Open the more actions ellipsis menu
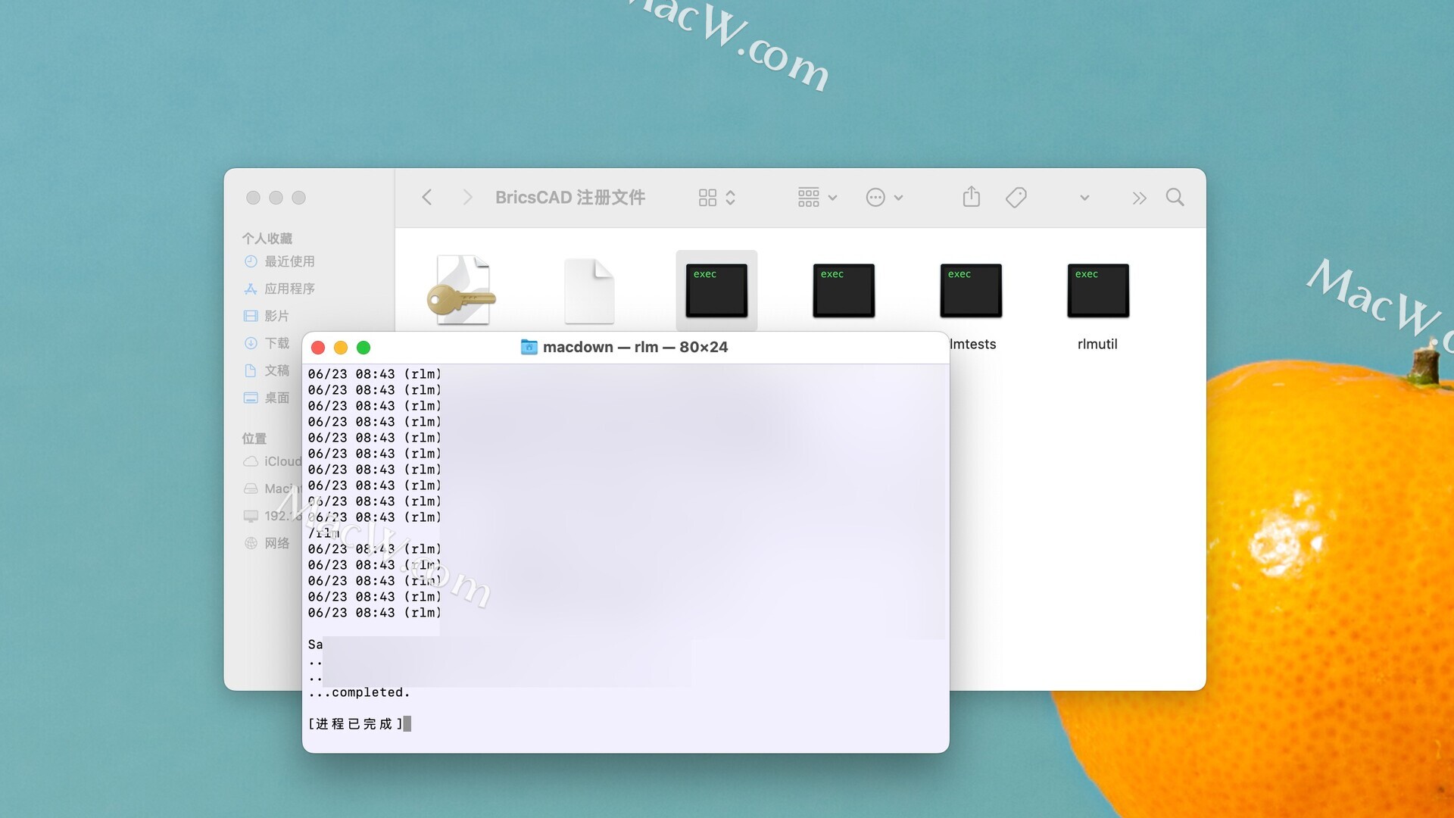The height and width of the screenshot is (818, 1454). coord(884,198)
